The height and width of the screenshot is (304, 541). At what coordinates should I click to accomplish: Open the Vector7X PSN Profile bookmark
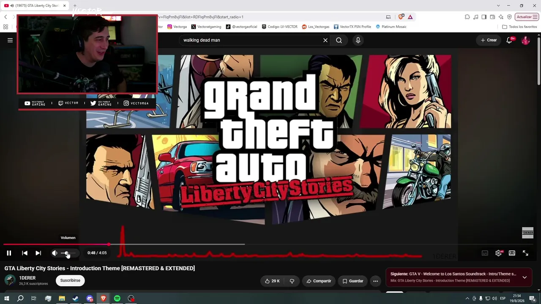tap(352, 27)
